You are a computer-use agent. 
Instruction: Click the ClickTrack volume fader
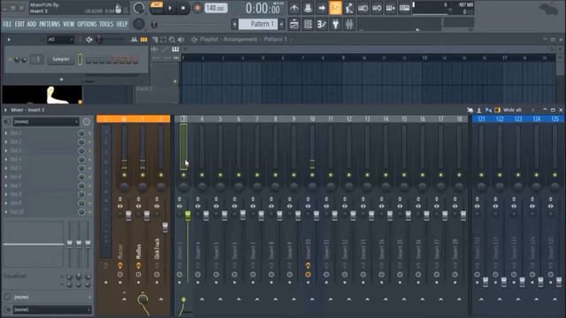pyautogui.click(x=165, y=227)
